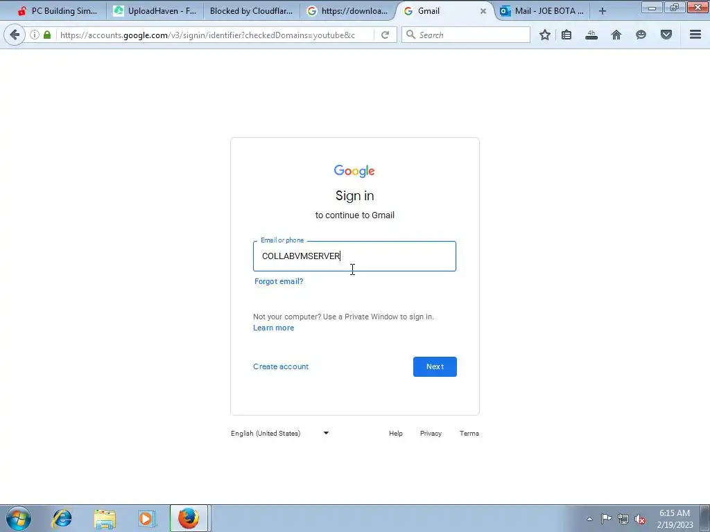Switch to the UploadHaven tab

(155, 11)
